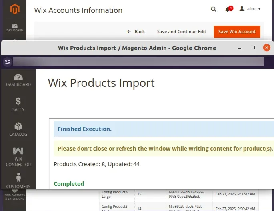
Task: Open Dashboard in the background Magento sidebar
Action: click(x=15, y=28)
